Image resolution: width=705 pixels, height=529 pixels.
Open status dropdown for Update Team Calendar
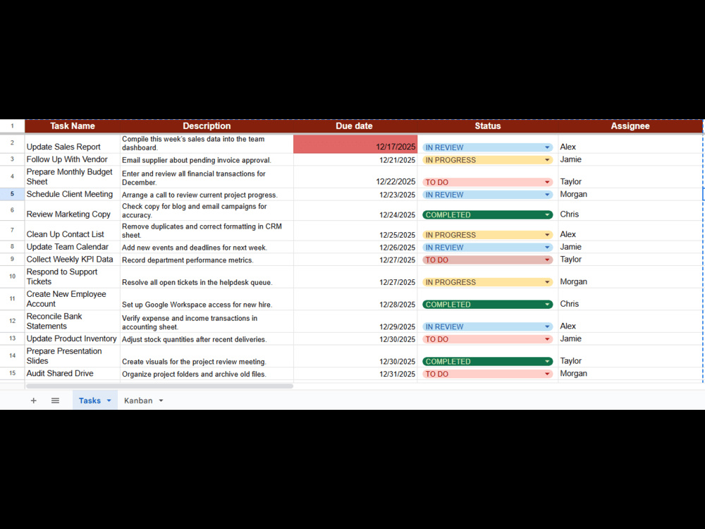pyautogui.click(x=547, y=248)
